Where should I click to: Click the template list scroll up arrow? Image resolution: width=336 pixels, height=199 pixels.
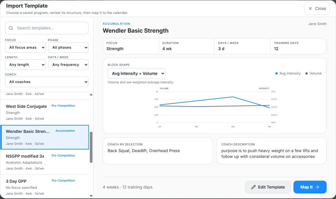click(x=91, y=95)
